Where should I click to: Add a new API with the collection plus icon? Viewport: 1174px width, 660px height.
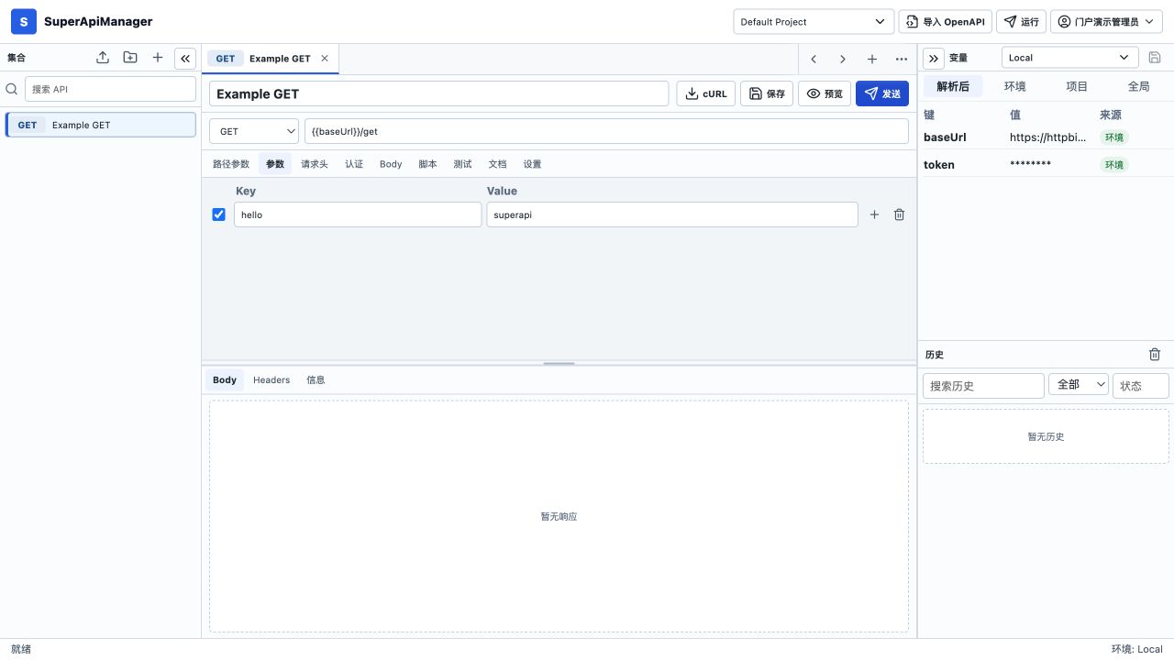coord(158,58)
